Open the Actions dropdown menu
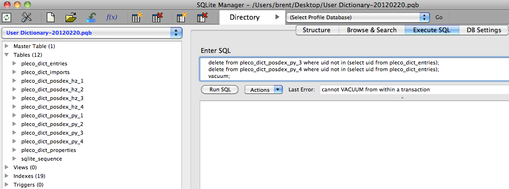 [x=263, y=89]
